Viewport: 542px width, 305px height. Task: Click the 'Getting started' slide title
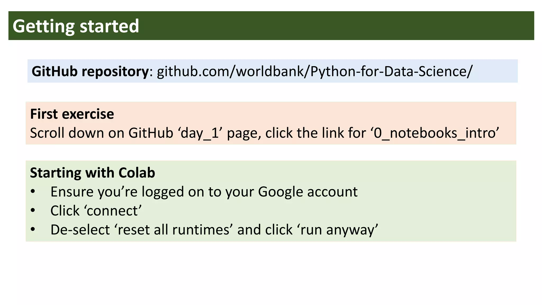76,26
